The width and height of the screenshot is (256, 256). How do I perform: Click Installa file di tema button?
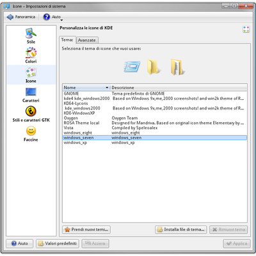pyautogui.click(x=181, y=230)
